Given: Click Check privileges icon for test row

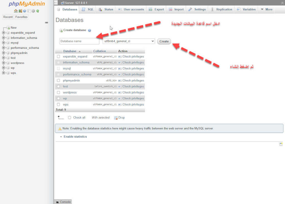Looking at the screenshot, I should click(x=120, y=87).
